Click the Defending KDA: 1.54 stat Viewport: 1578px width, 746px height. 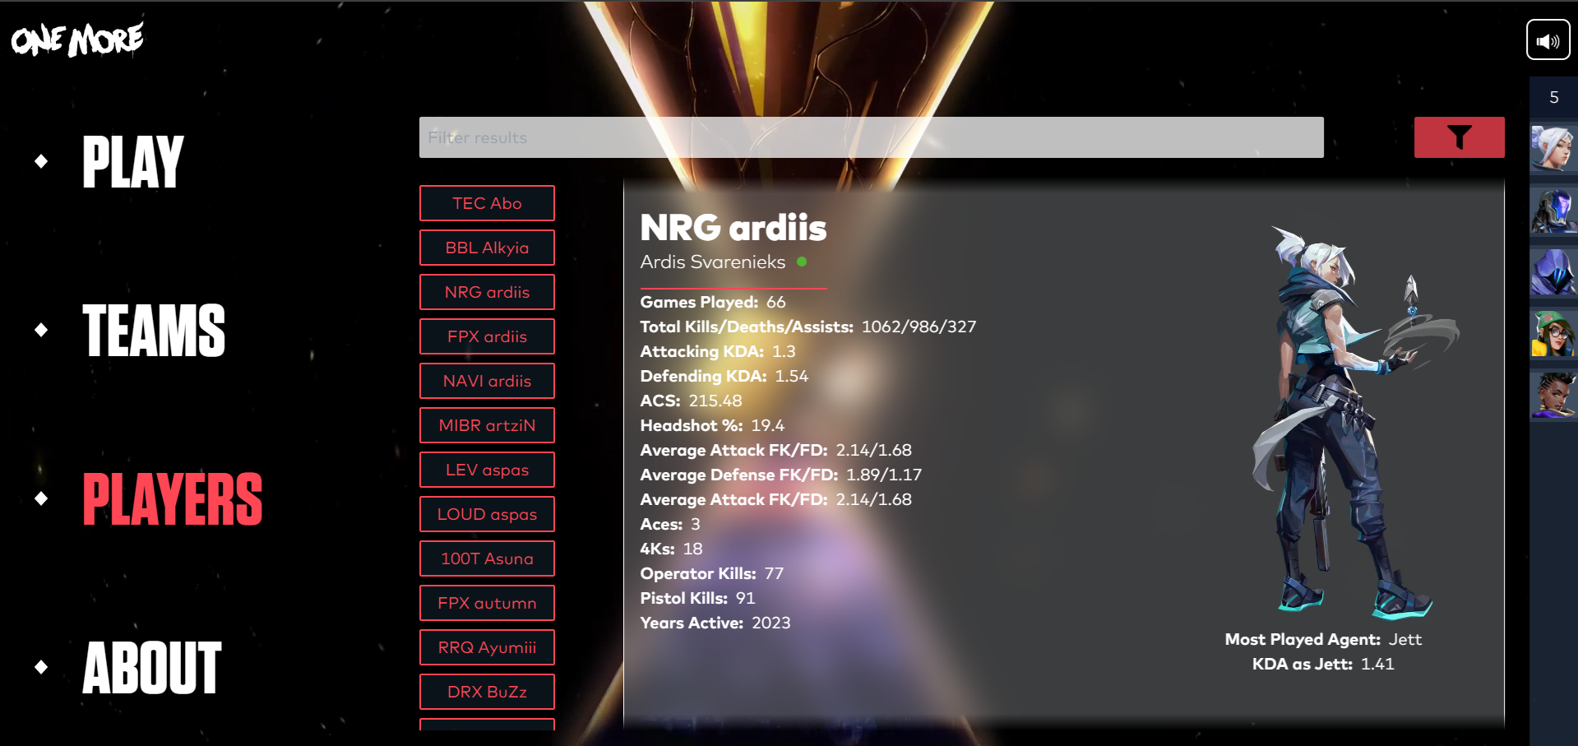tap(724, 376)
